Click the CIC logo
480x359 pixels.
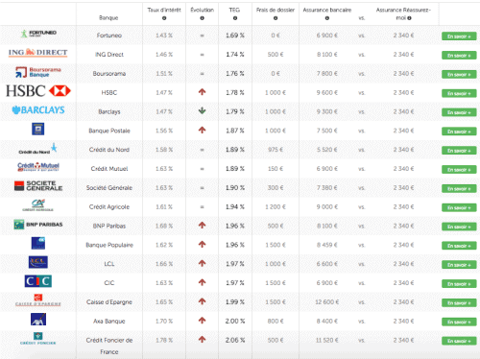pos(38,281)
